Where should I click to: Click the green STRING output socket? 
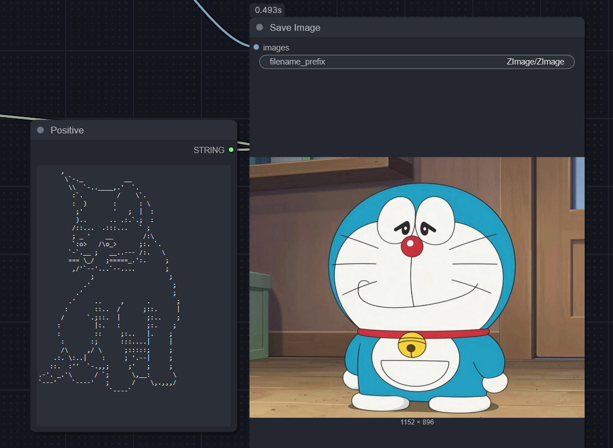pyautogui.click(x=231, y=150)
